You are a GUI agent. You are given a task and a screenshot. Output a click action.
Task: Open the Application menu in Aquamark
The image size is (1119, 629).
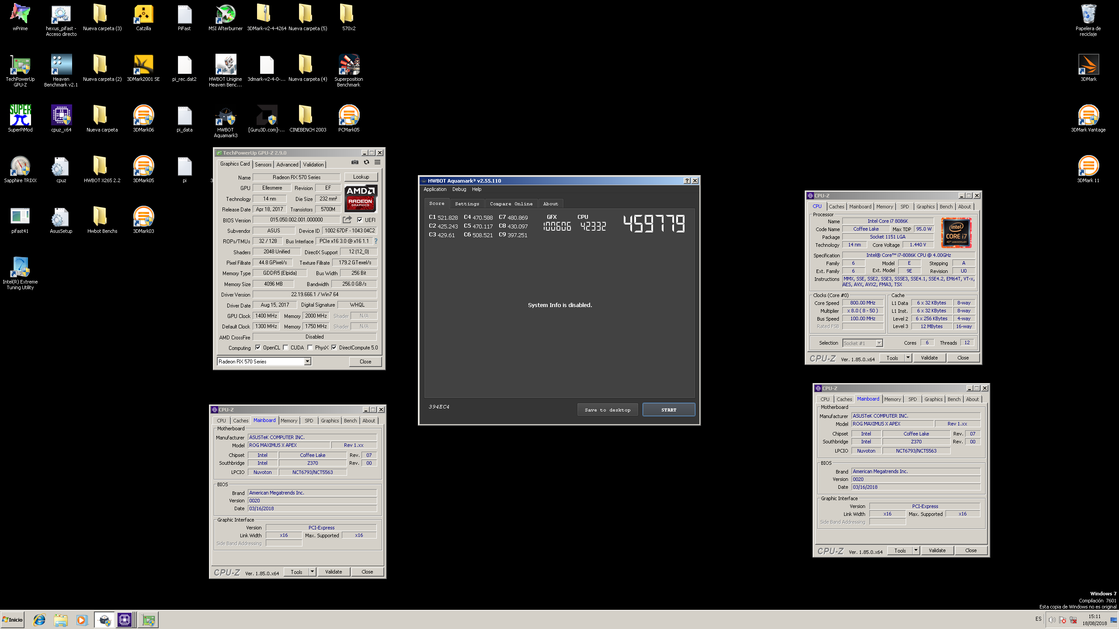point(435,189)
